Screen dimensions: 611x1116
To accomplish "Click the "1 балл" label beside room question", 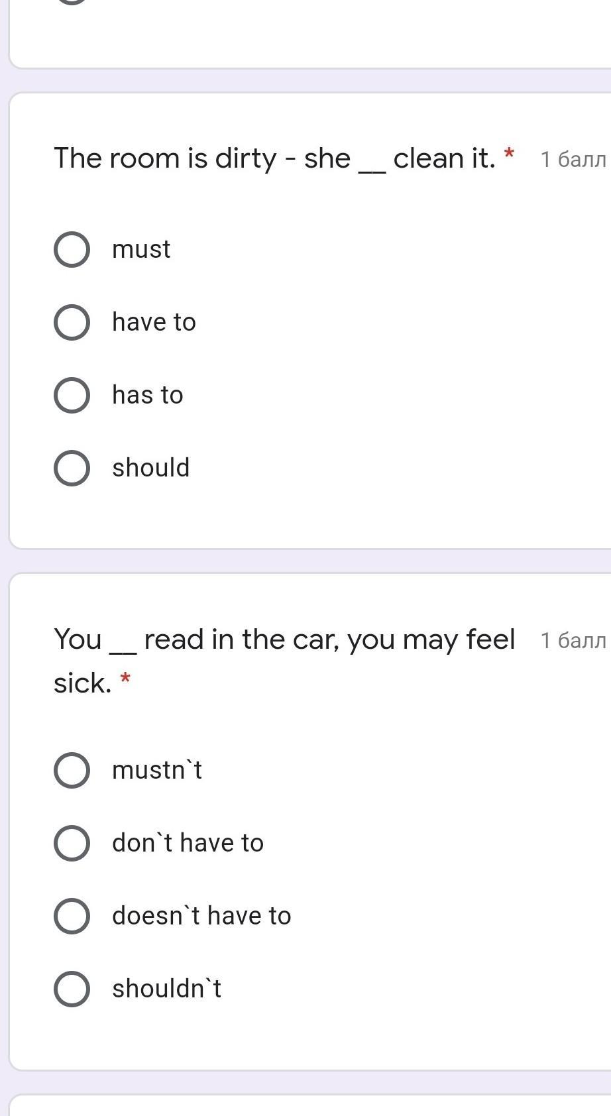I will tap(573, 160).
